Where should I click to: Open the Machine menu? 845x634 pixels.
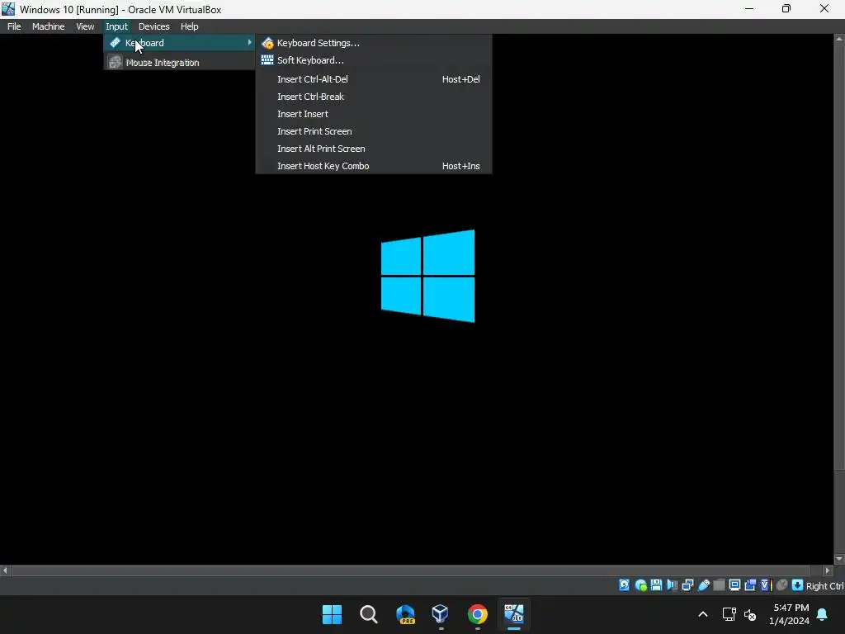click(48, 26)
